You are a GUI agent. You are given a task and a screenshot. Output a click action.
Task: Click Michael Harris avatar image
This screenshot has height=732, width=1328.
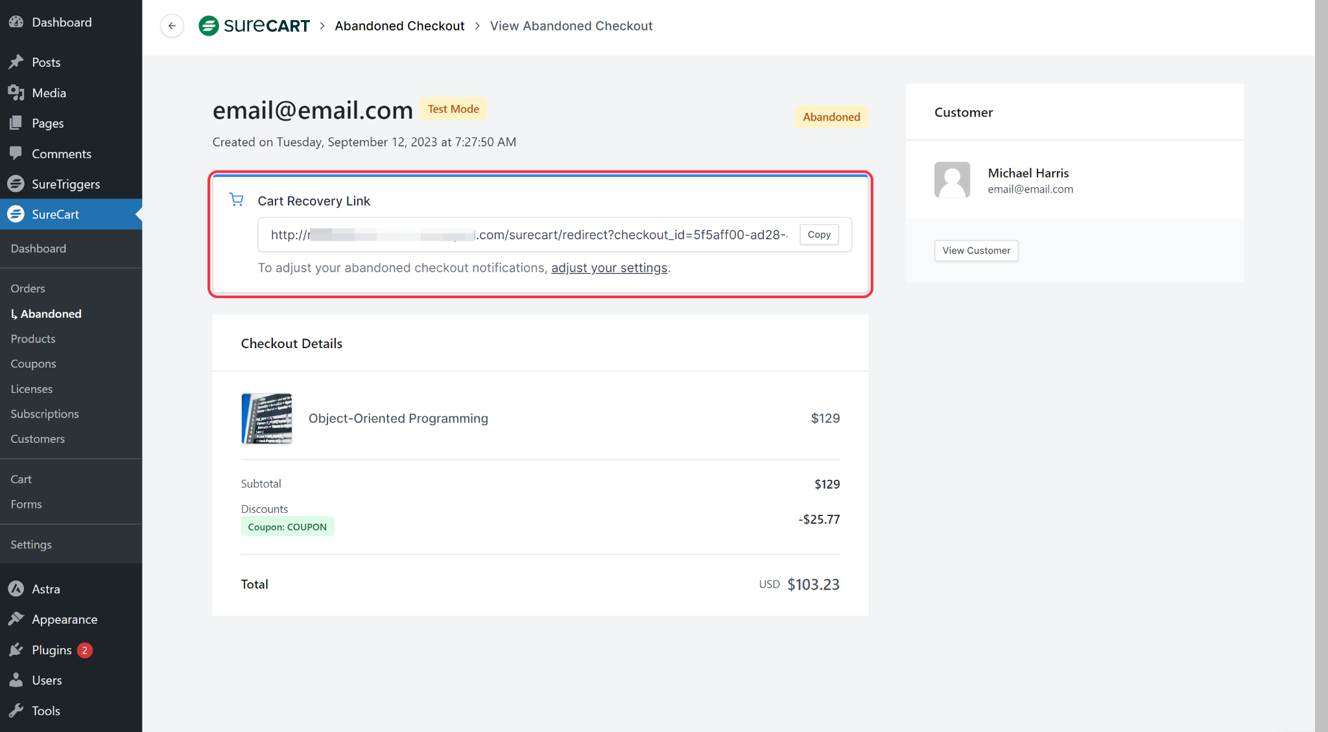952,180
